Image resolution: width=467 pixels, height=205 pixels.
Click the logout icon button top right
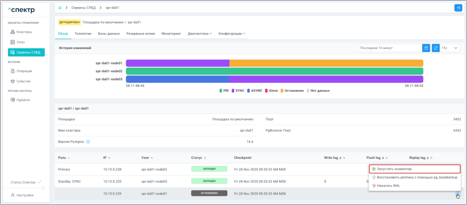coord(458,8)
